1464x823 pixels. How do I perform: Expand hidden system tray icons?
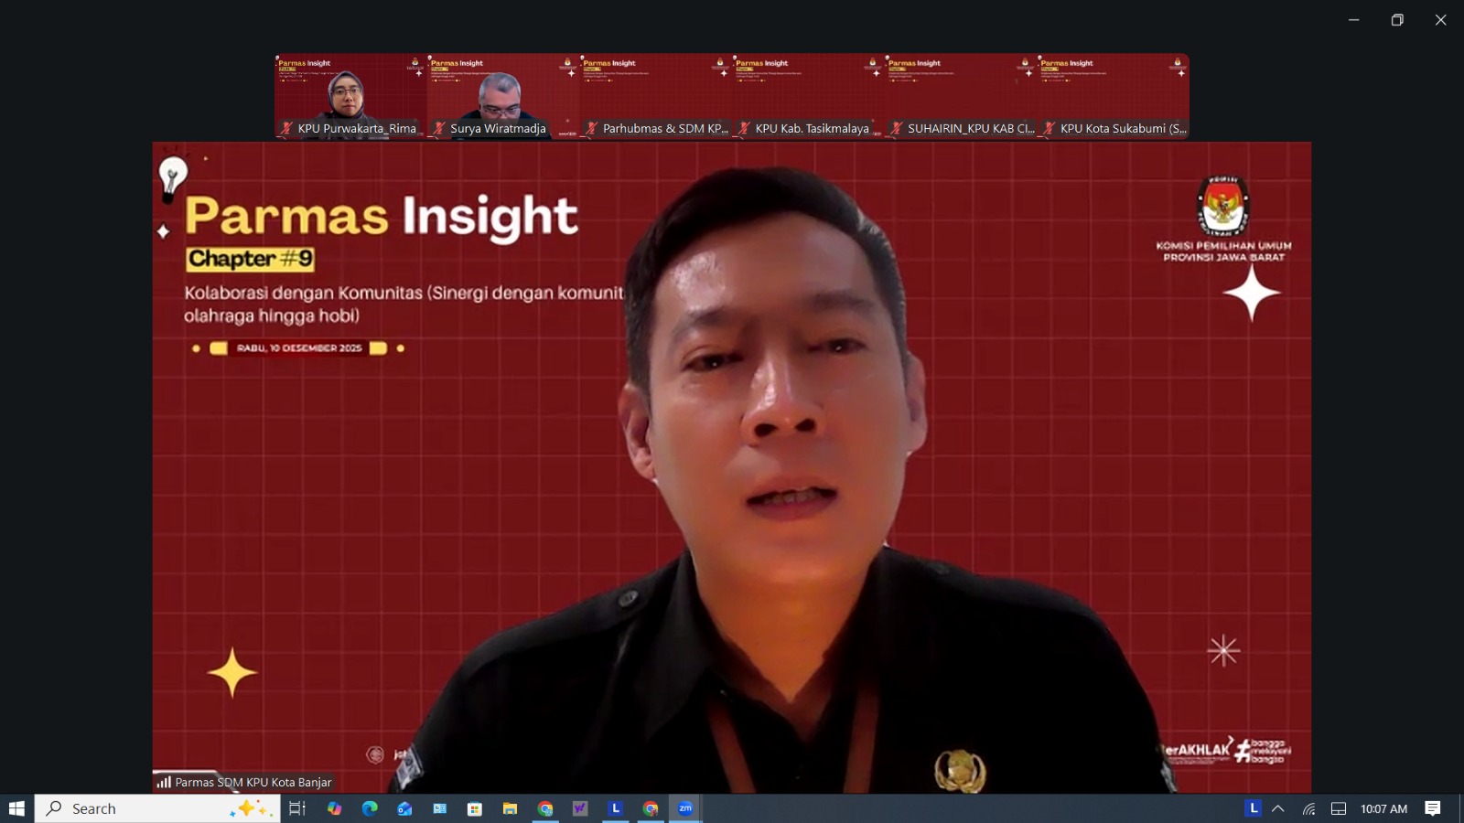(1278, 808)
